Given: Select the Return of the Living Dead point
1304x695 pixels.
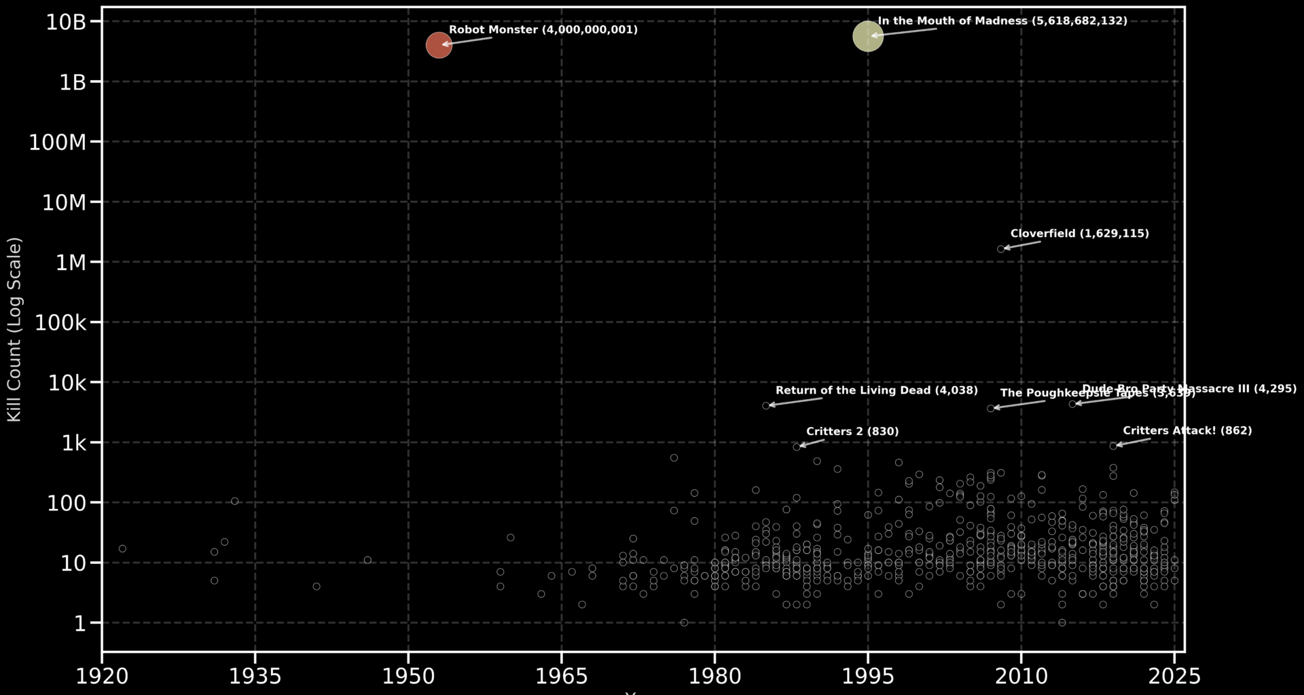Looking at the screenshot, I should click(765, 406).
